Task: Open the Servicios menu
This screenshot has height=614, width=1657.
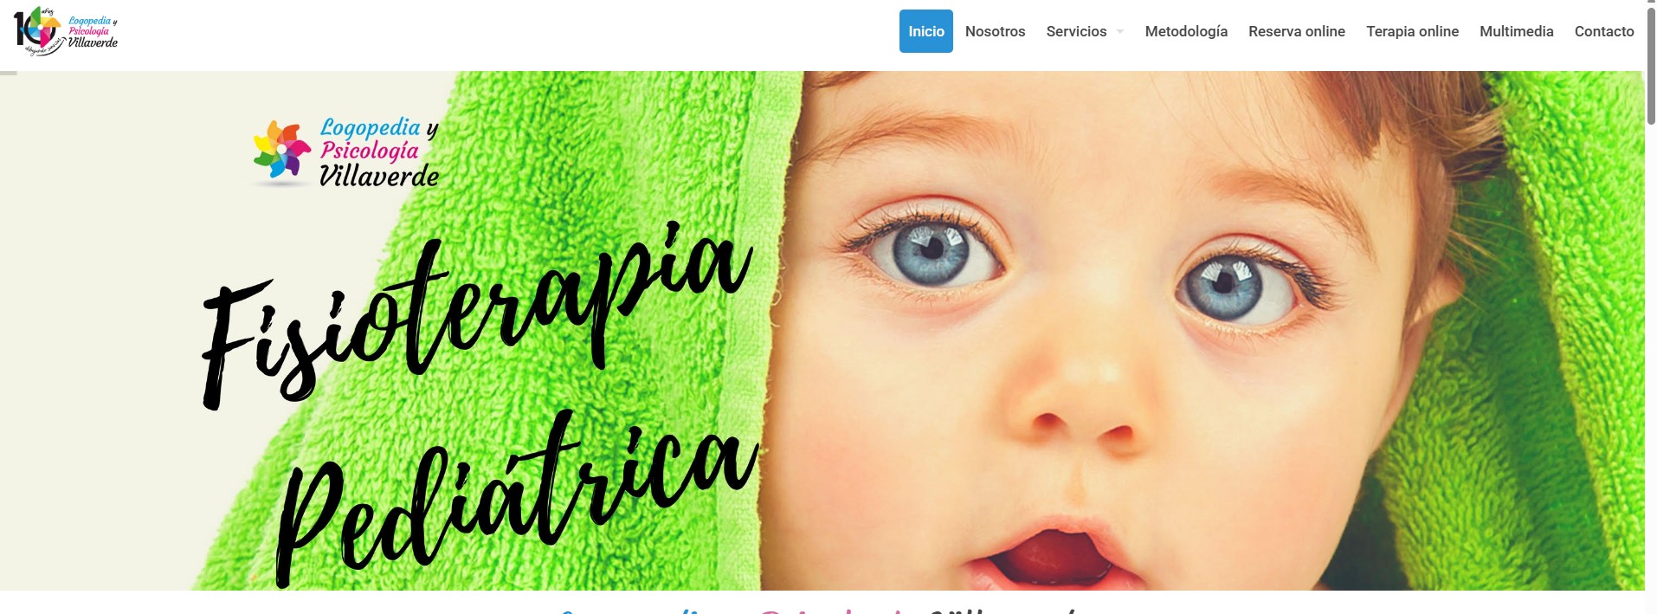Action: click(1076, 31)
